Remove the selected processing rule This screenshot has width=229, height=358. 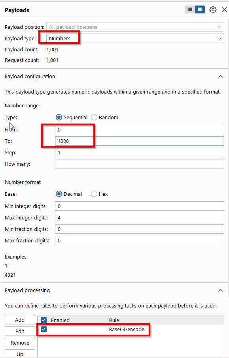pyautogui.click(x=20, y=343)
